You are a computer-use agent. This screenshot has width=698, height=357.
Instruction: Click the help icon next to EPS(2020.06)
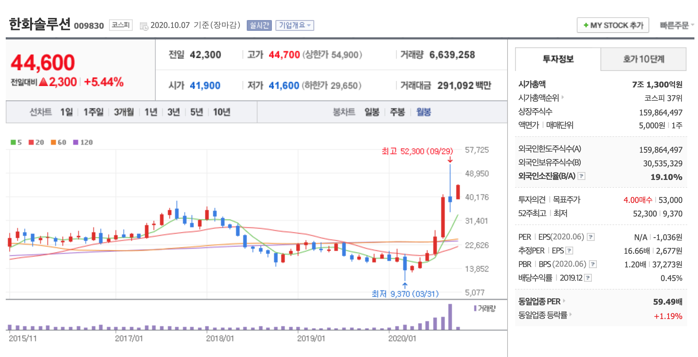click(591, 237)
